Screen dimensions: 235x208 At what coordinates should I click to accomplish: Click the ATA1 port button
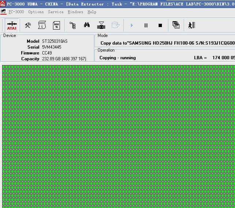coord(12,25)
